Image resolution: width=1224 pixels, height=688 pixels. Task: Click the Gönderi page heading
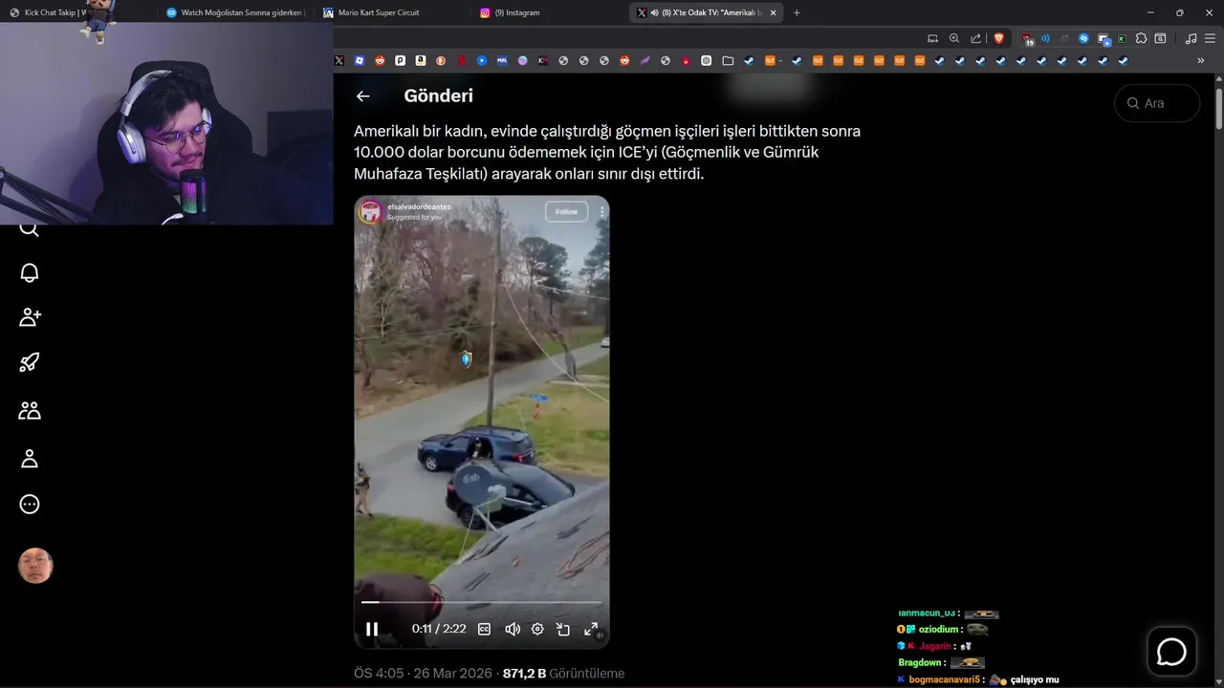tap(438, 96)
